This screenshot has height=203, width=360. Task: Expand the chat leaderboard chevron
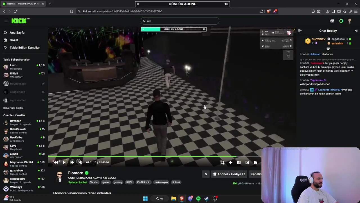click(x=328, y=49)
